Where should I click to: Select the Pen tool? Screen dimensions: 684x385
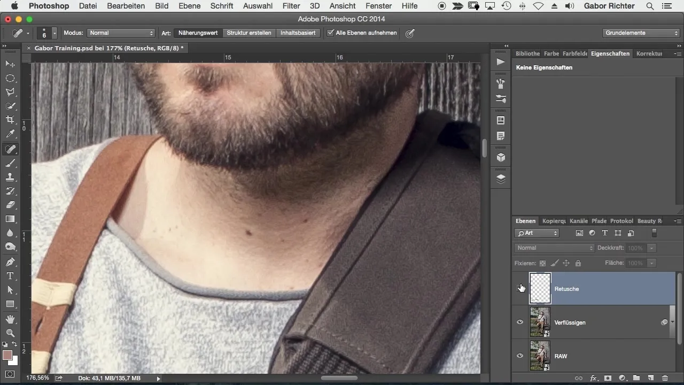(x=10, y=262)
